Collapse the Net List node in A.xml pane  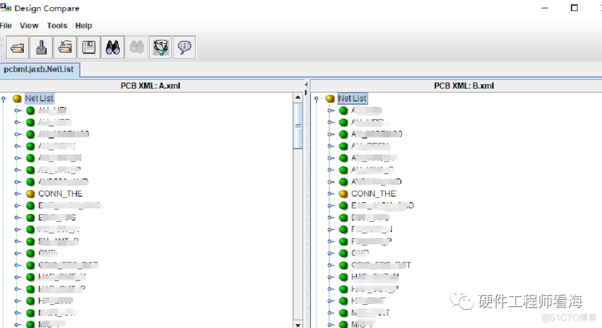[x=4, y=99]
